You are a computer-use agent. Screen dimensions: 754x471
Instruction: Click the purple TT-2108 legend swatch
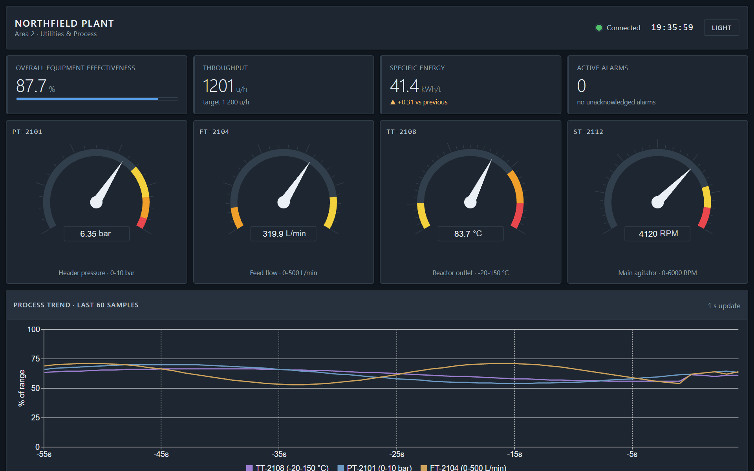[249, 468]
